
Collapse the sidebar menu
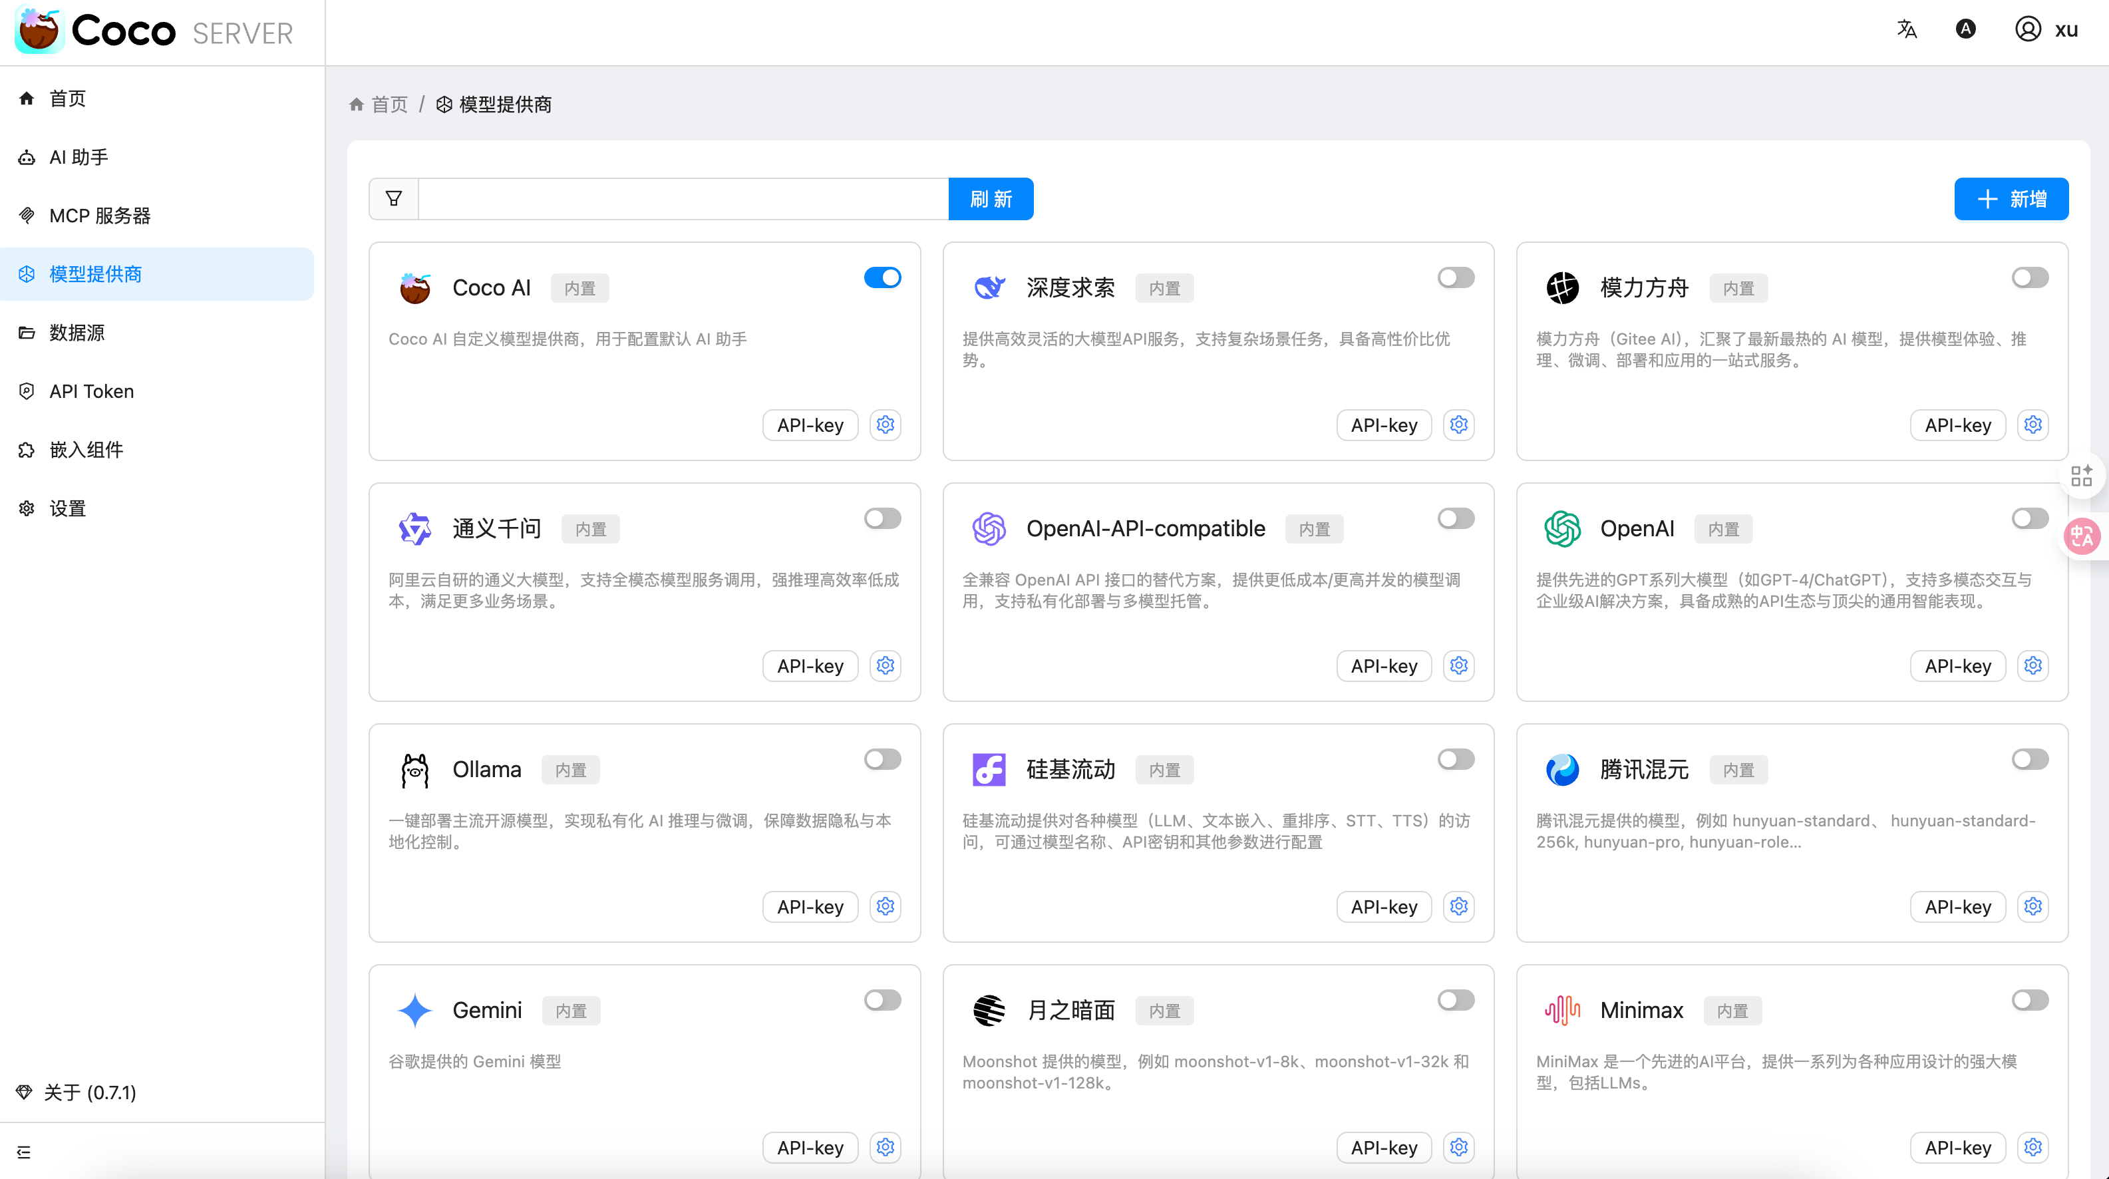point(24,1152)
